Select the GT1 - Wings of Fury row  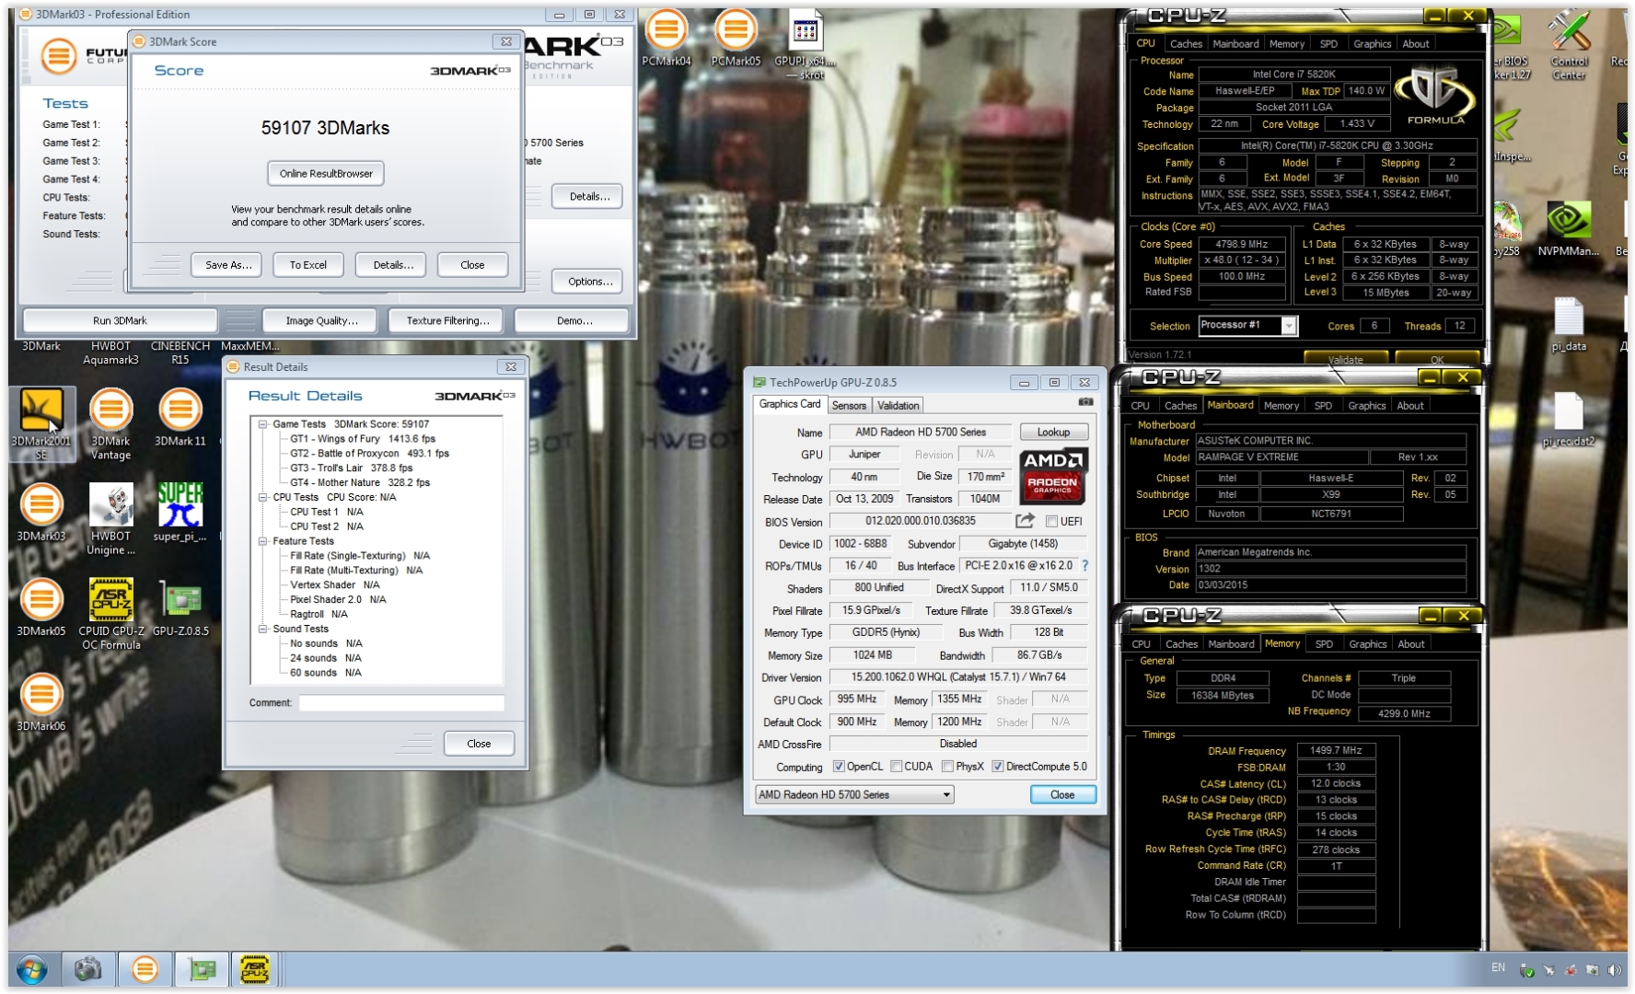363,439
